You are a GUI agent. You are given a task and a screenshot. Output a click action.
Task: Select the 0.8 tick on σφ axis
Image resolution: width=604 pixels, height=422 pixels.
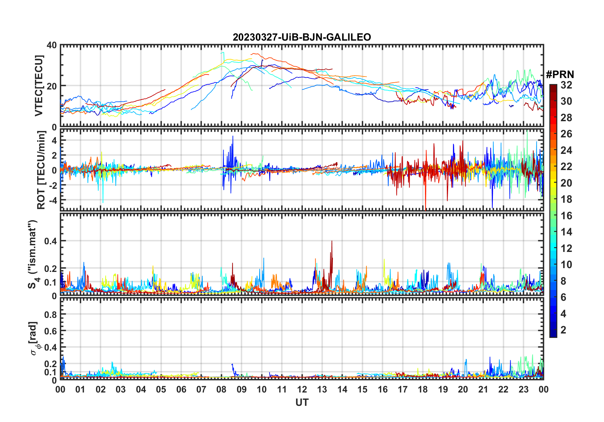pyautogui.click(x=51, y=314)
